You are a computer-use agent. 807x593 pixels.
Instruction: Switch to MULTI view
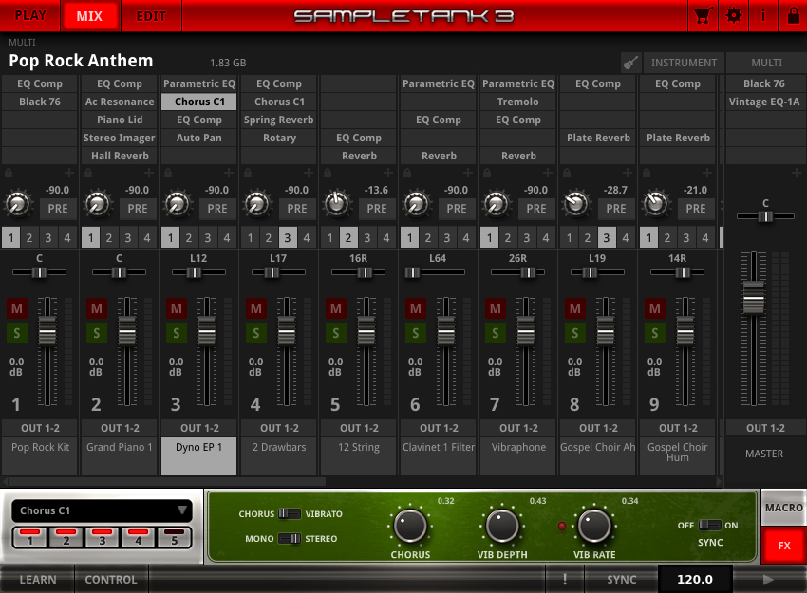(x=766, y=63)
